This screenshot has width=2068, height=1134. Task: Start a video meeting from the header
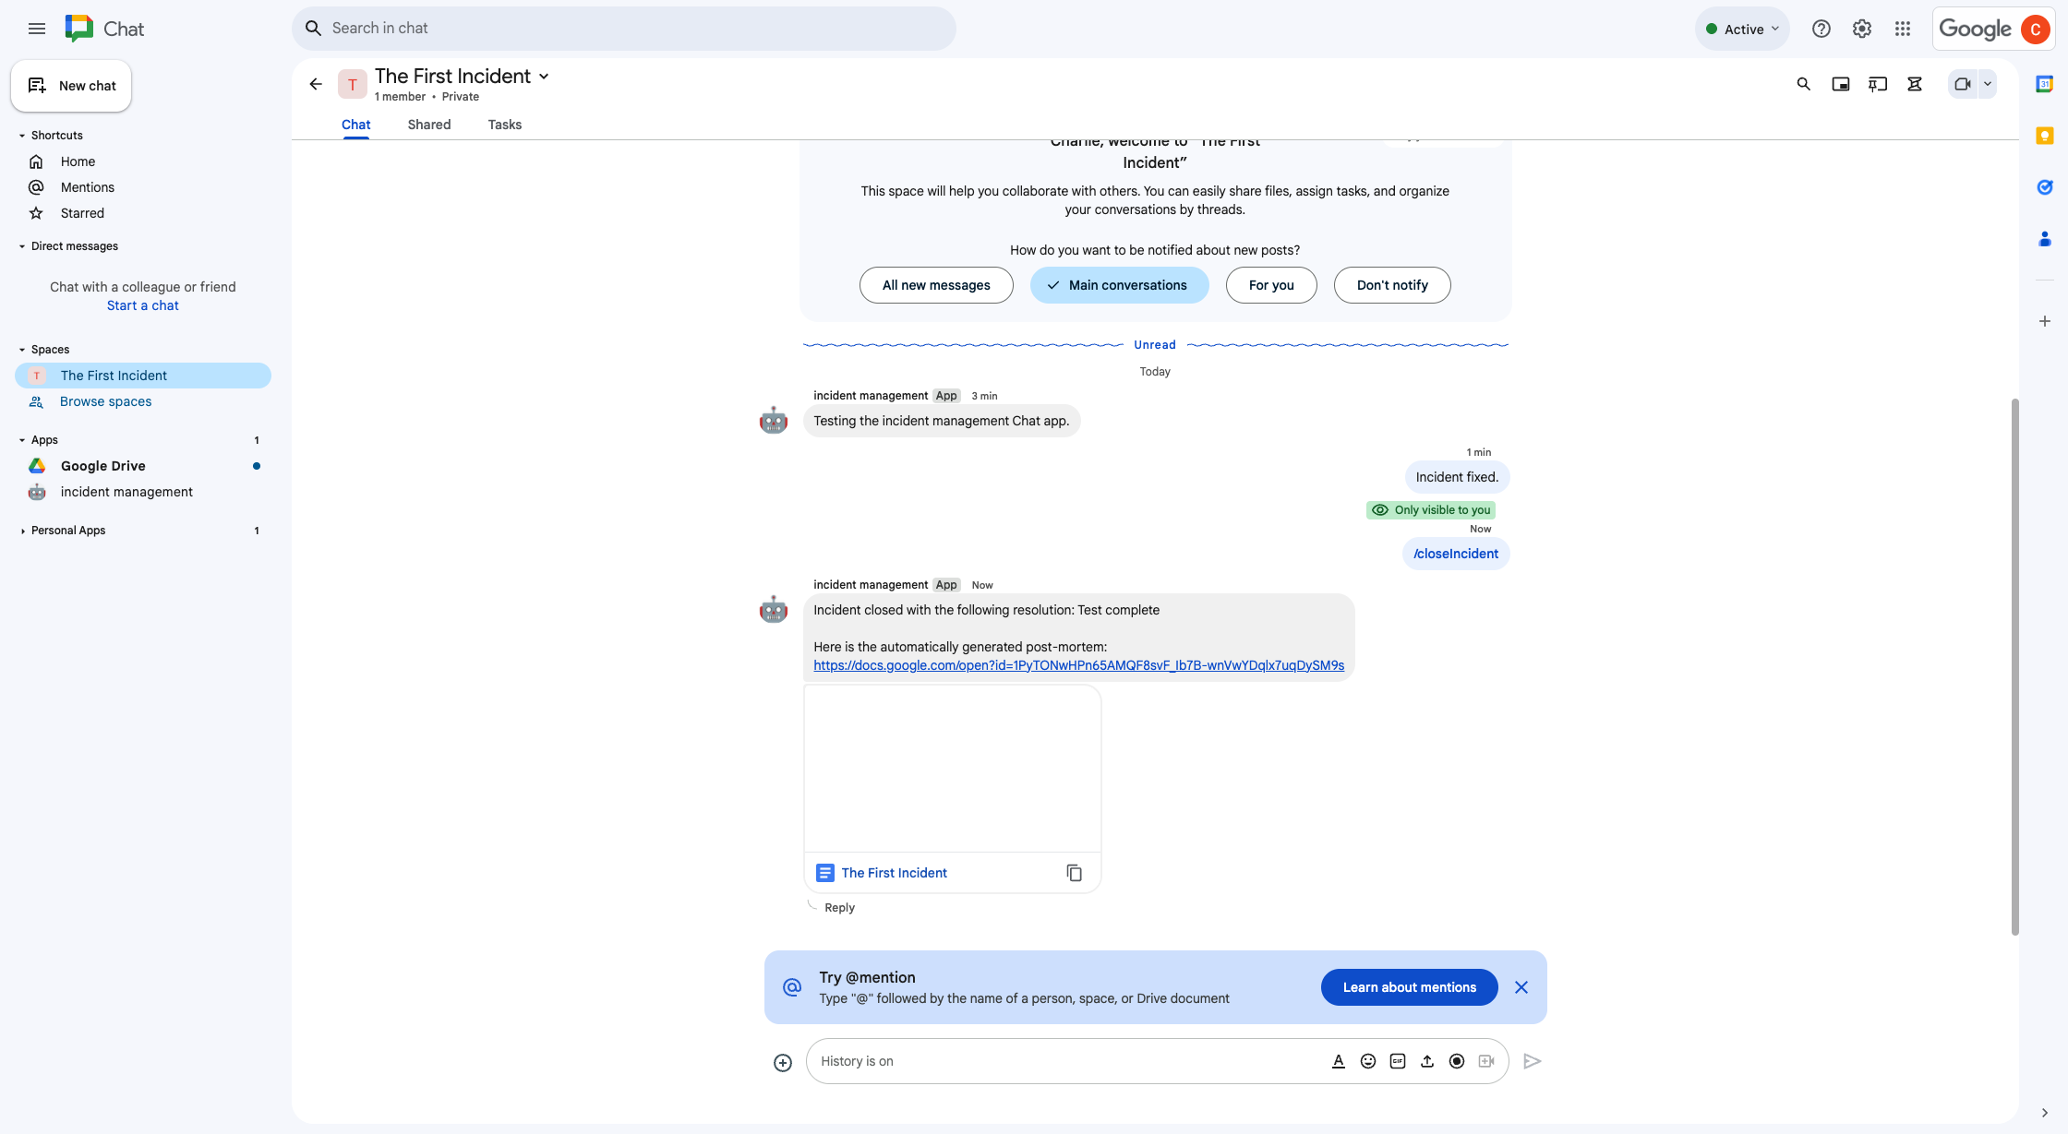point(1962,83)
